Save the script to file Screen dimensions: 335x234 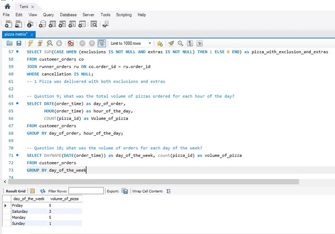pos(19,43)
